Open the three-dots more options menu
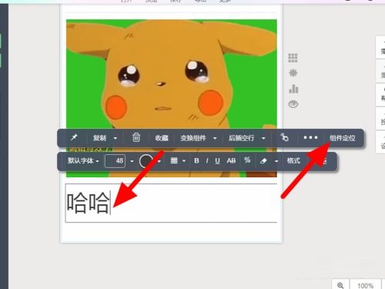385x289 pixels. pyautogui.click(x=310, y=138)
